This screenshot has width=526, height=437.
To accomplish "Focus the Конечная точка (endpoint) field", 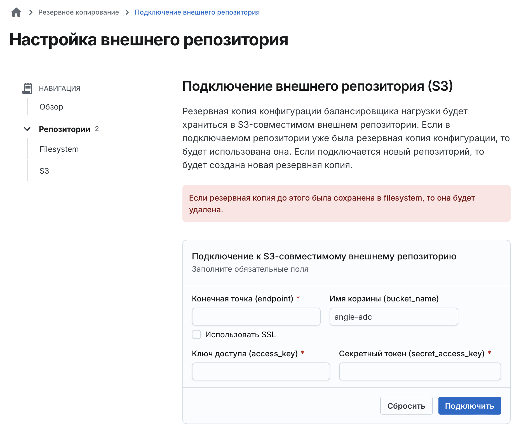I will tap(256, 317).
